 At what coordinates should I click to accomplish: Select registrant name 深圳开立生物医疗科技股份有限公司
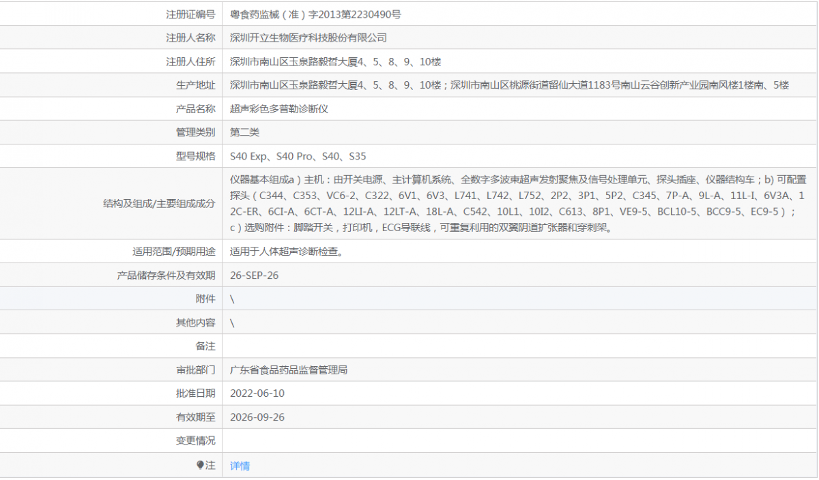308,38
